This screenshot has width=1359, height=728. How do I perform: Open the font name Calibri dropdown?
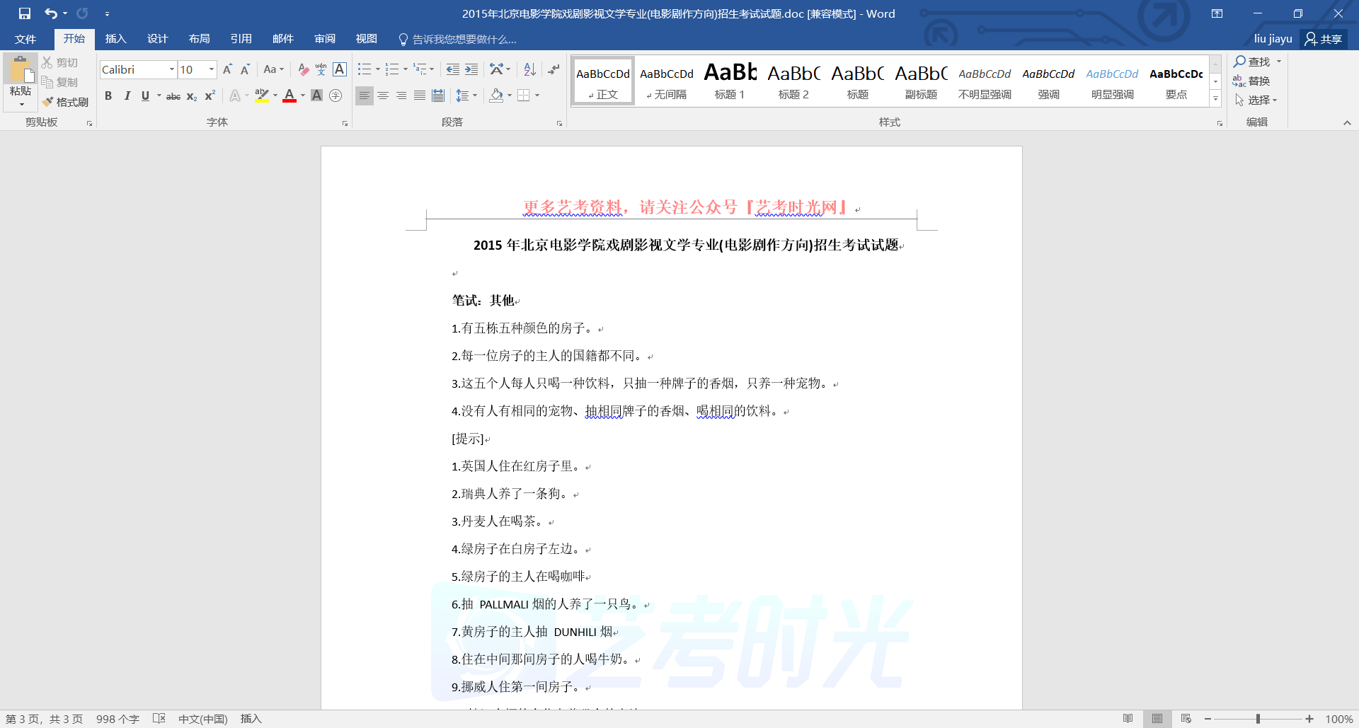[172, 69]
